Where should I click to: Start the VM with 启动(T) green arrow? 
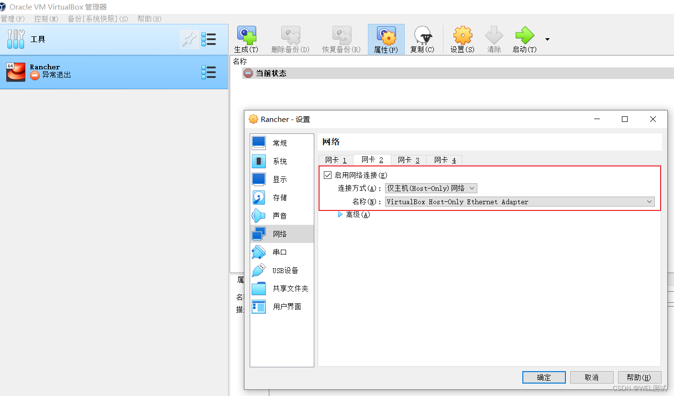pyautogui.click(x=524, y=35)
